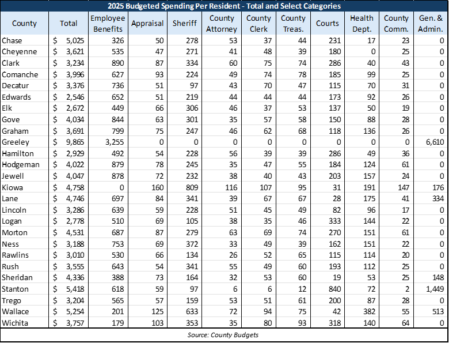Select the 'Health Dept.' column header
Image resolution: width=449 pixels, height=343 pixels.
[362, 24]
